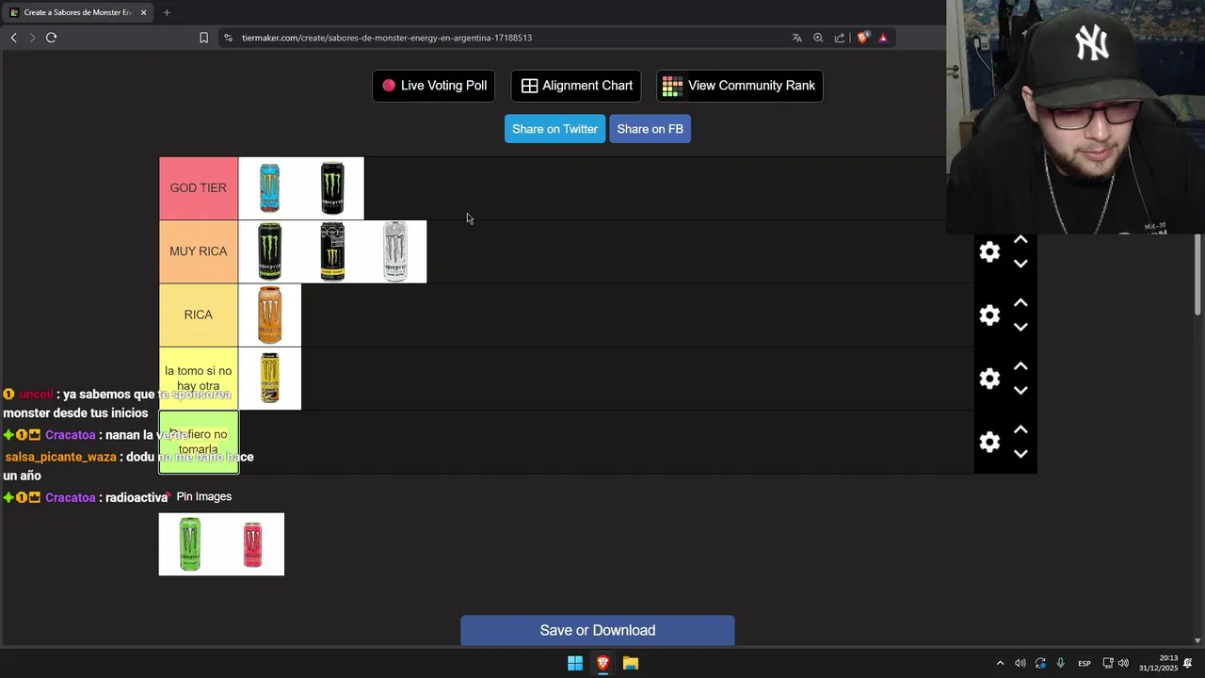Move MUY RICA row up
This screenshot has height=678, width=1205.
[1020, 240]
